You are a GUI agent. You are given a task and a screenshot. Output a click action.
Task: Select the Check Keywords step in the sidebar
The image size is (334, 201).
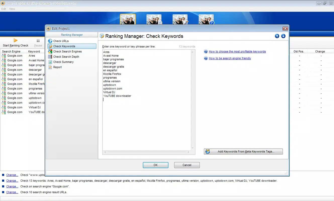[72, 46]
